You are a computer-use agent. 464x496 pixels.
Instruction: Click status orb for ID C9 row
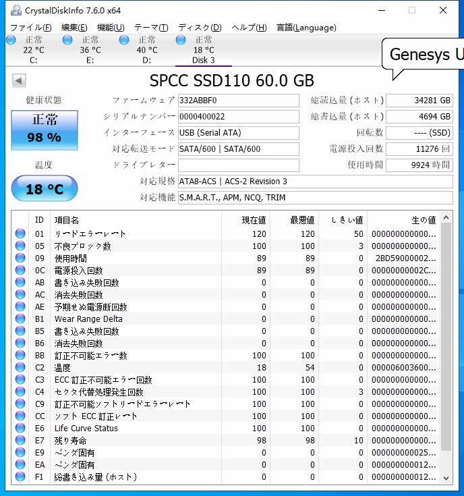tap(20, 404)
